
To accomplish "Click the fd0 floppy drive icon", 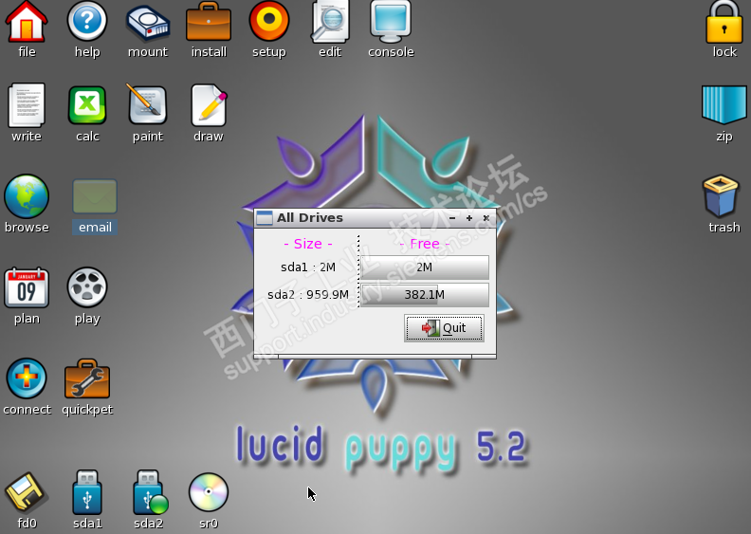I will click(25, 492).
